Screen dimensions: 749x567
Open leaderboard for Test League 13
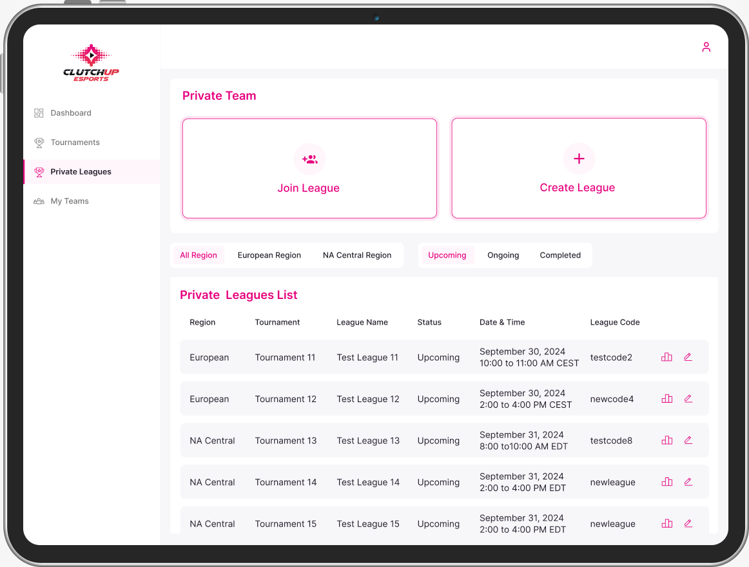(667, 440)
